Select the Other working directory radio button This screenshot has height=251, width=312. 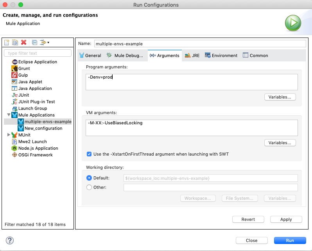tap(89, 187)
